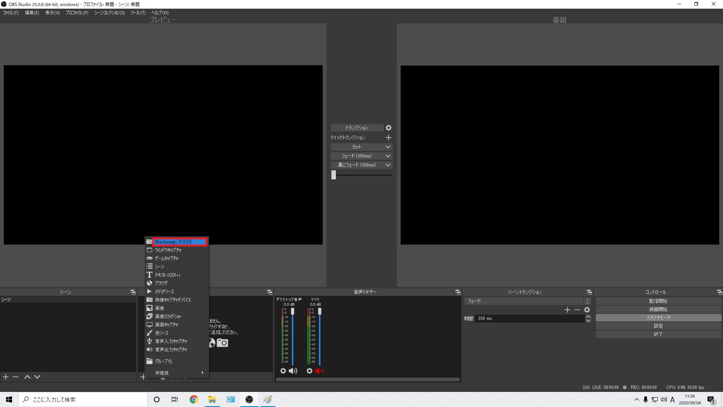
Task: Click the 音声出力キャプチャ speaker icon
Action: point(149,349)
